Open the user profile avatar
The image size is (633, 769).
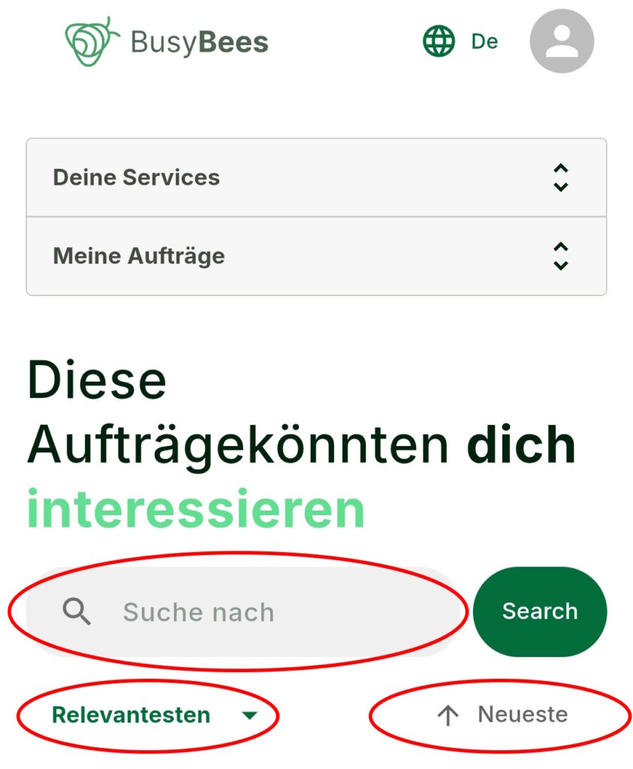click(562, 41)
